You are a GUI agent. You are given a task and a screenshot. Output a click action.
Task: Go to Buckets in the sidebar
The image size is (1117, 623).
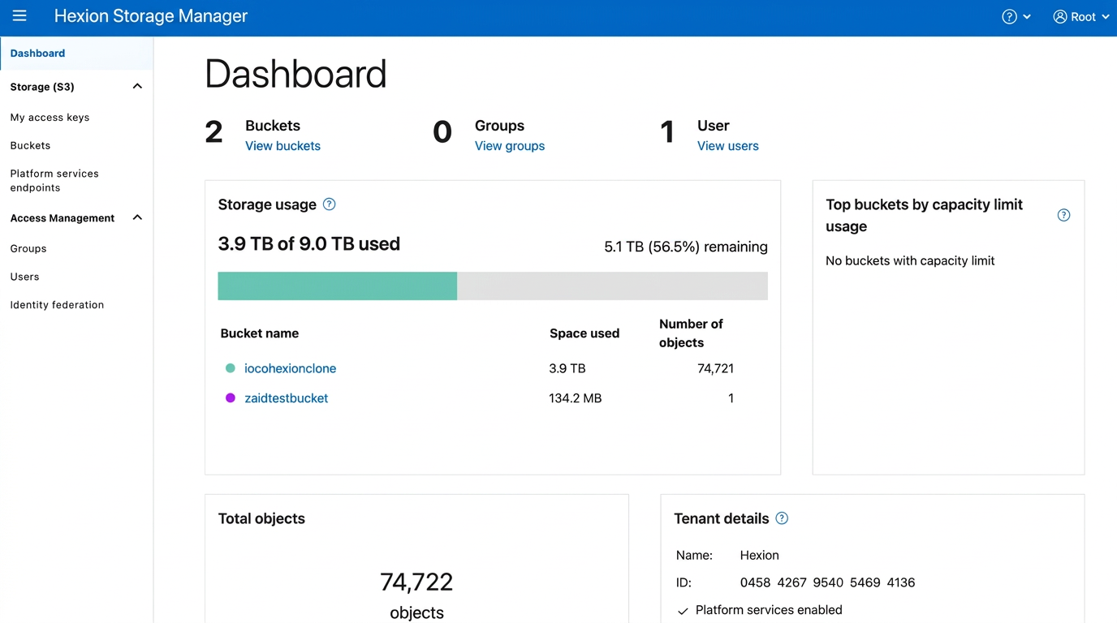point(30,146)
